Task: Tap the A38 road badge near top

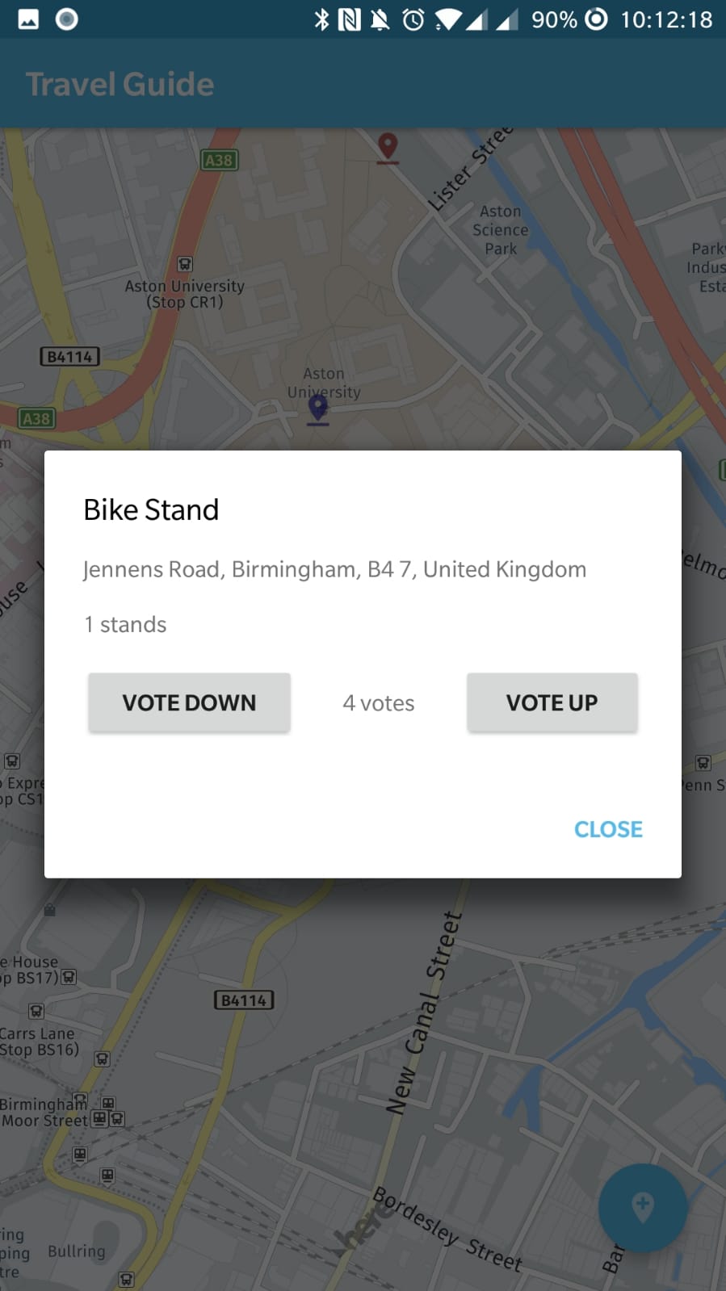Action: [x=219, y=160]
